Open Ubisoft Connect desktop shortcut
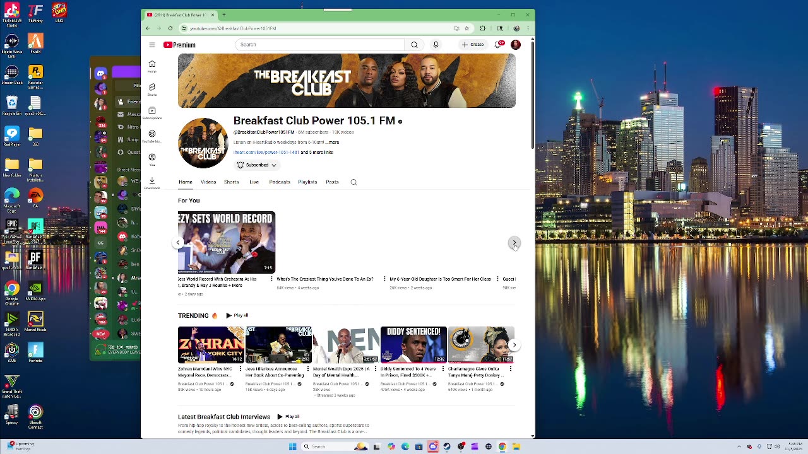Viewport: 808px width, 454px height. click(x=35, y=417)
